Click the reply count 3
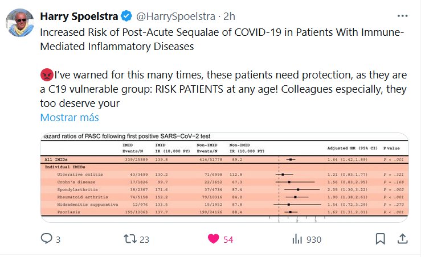This screenshot has width=425, height=257. (x=59, y=239)
